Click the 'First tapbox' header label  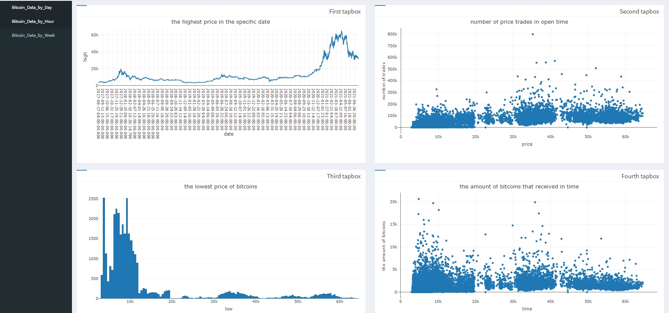tap(345, 12)
